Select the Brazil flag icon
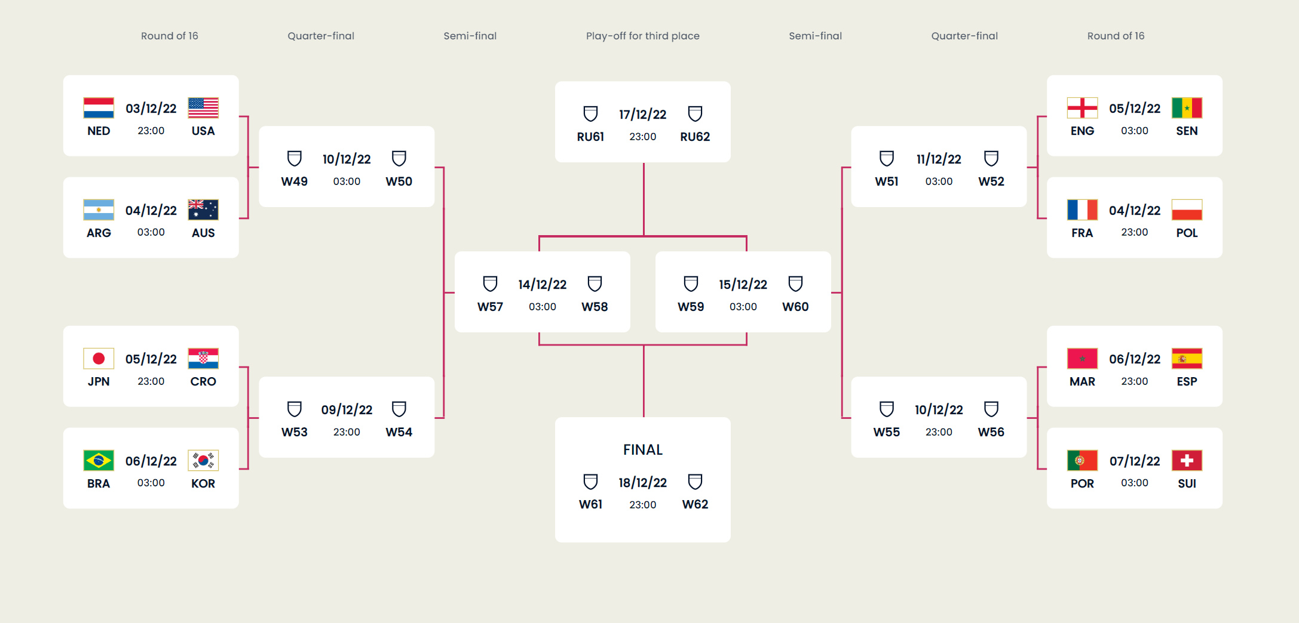 (99, 461)
